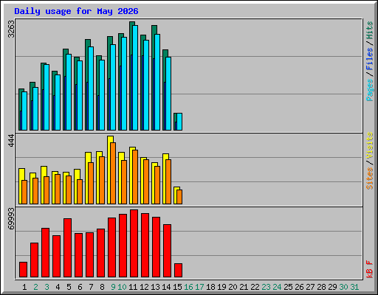Click day label 9 on the x-axis
378x295 pixels.
(113, 287)
